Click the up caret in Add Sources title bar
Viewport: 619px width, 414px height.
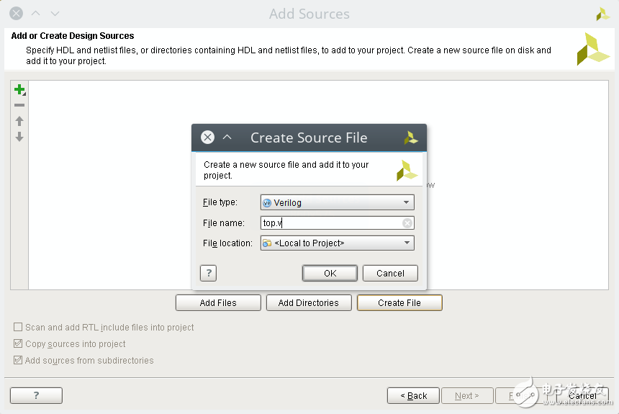(x=36, y=14)
